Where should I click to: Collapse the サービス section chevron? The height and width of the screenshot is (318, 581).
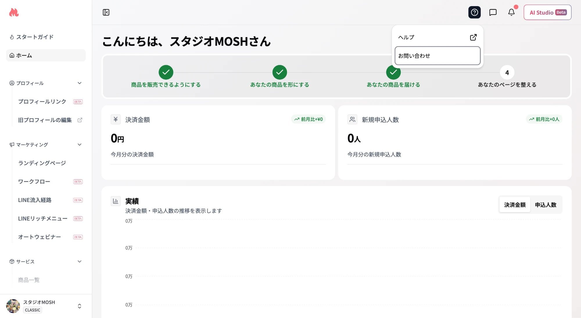click(x=80, y=261)
